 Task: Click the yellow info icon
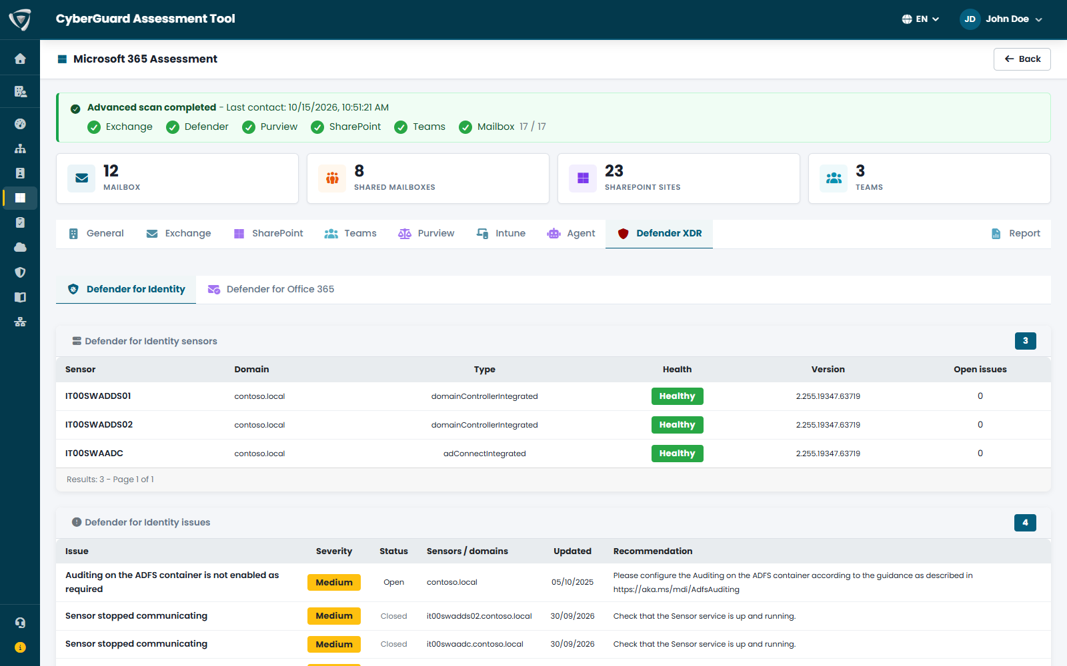(x=20, y=647)
